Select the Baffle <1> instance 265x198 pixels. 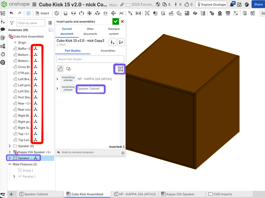[x=24, y=49]
